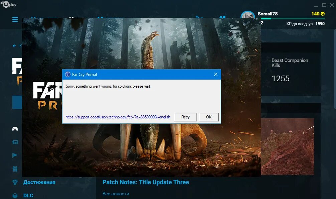Viewport: 336px width, 199px height.
Task: Close the Far Cry Primal error dialog
Action: point(215,74)
